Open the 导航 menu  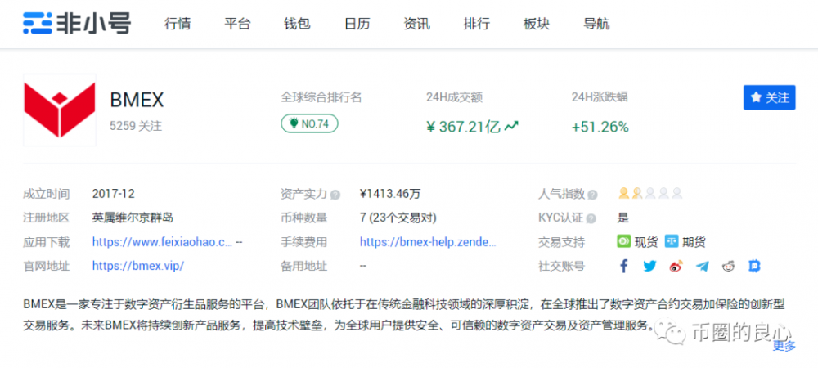tap(596, 24)
